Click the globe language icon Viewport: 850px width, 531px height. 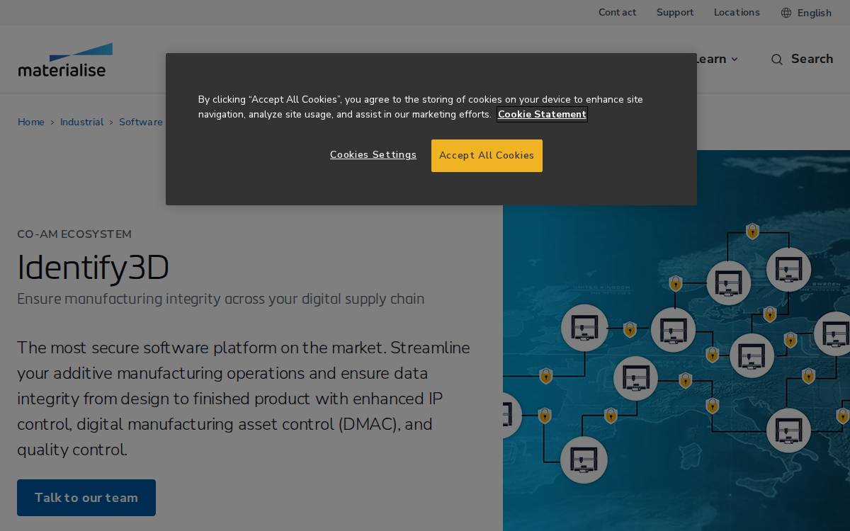[x=786, y=13]
